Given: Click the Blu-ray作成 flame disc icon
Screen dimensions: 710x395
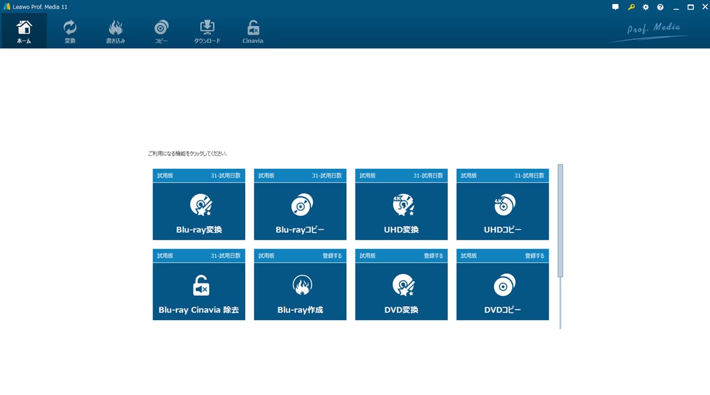Looking at the screenshot, I should (x=302, y=286).
